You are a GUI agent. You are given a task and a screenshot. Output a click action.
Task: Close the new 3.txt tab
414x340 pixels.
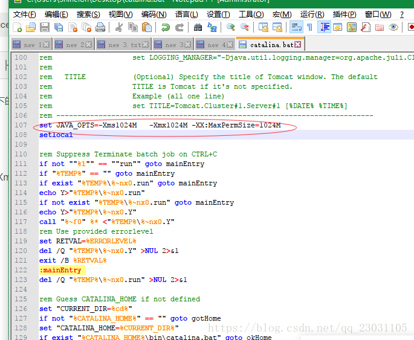pyautogui.click(x=145, y=45)
